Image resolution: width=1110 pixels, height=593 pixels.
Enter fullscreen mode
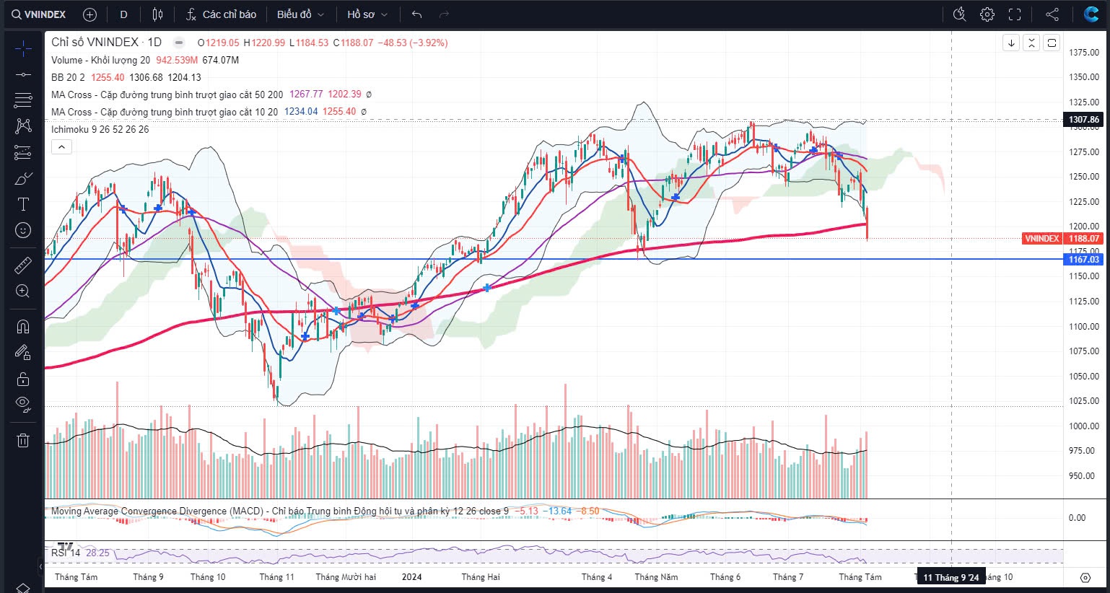(1015, 14)
